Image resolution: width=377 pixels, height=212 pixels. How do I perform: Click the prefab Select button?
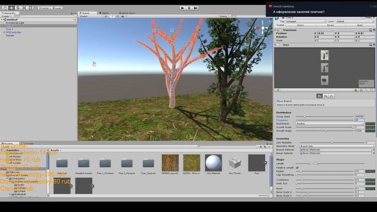click(300, 25)
